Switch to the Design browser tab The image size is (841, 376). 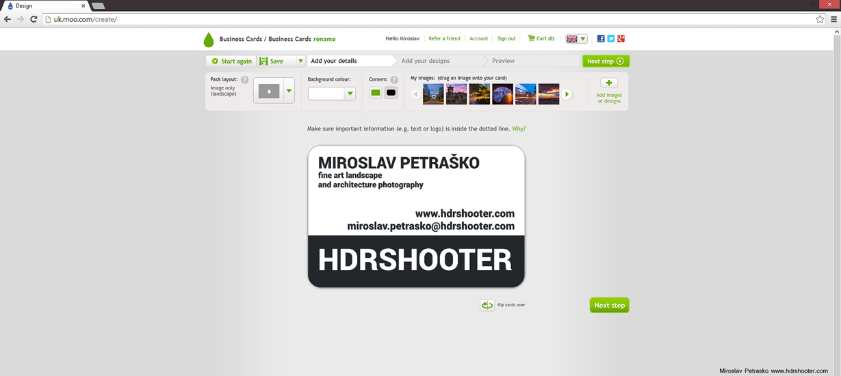coord(45,5)
